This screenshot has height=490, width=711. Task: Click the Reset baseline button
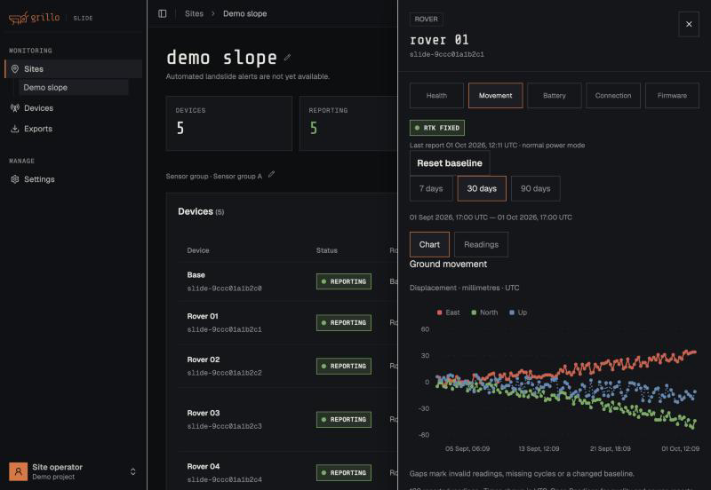(x=450, y=163)
